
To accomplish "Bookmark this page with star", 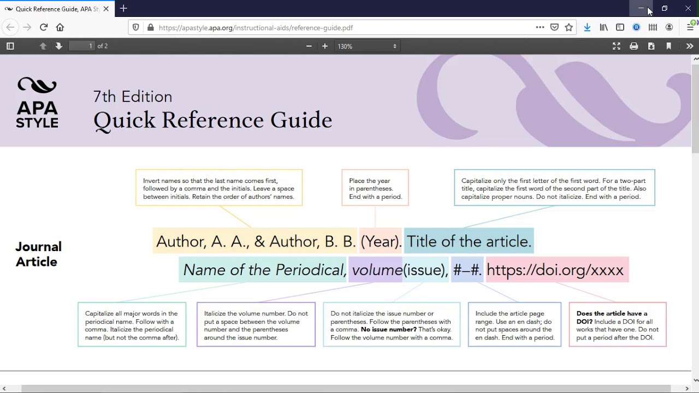I will (568, 27).
